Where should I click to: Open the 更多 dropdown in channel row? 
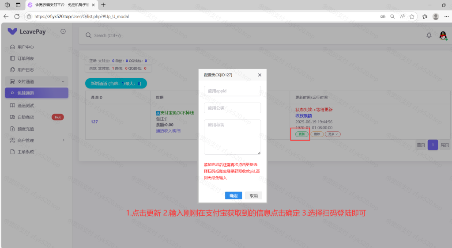332,134
